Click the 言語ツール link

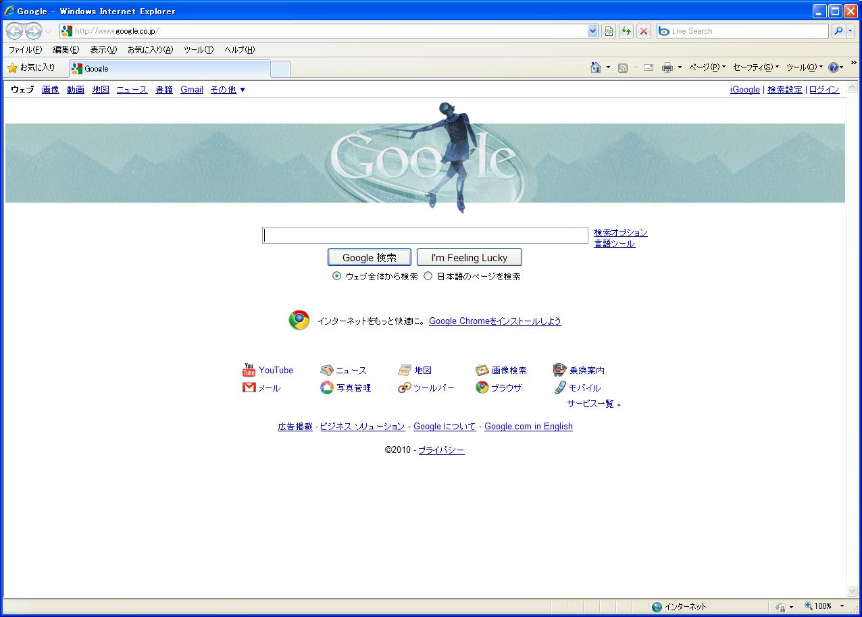pos(615,244)
